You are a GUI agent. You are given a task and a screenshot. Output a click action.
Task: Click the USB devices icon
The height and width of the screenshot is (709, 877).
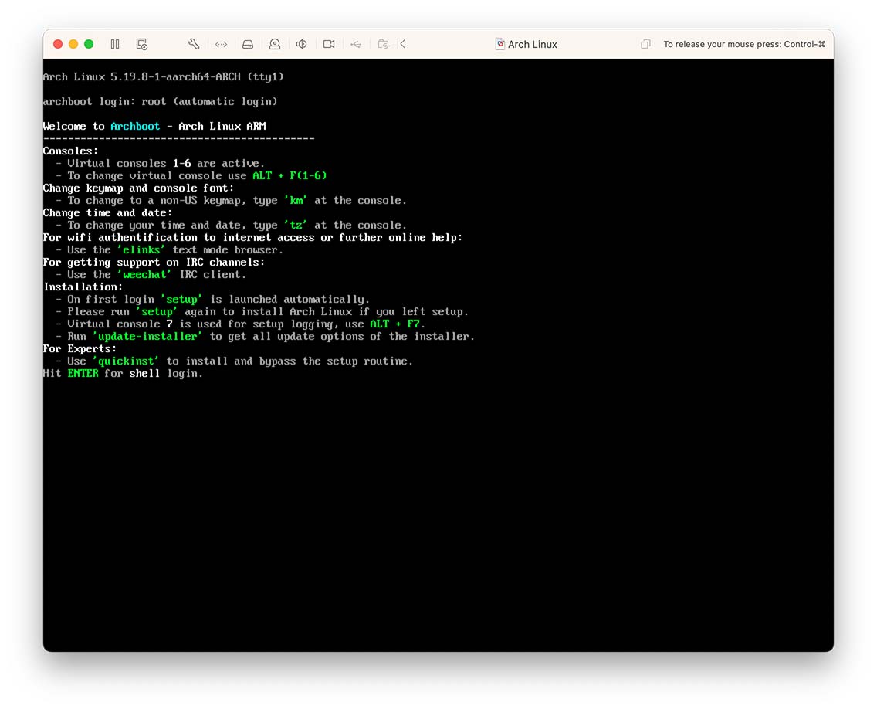click(356, 44)
